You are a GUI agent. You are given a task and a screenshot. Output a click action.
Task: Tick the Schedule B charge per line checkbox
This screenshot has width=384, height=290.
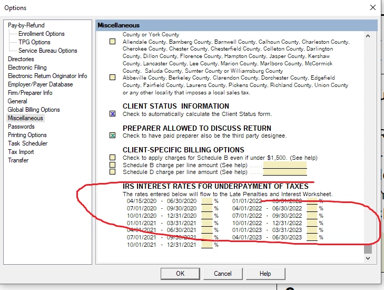tap(112, 165)
